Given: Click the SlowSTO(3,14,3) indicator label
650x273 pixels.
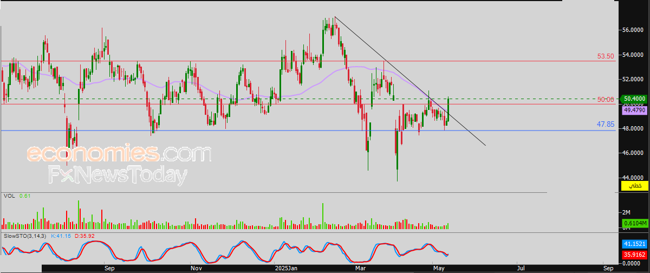Looking at the screenshot, I should click(x=25, y=236).
